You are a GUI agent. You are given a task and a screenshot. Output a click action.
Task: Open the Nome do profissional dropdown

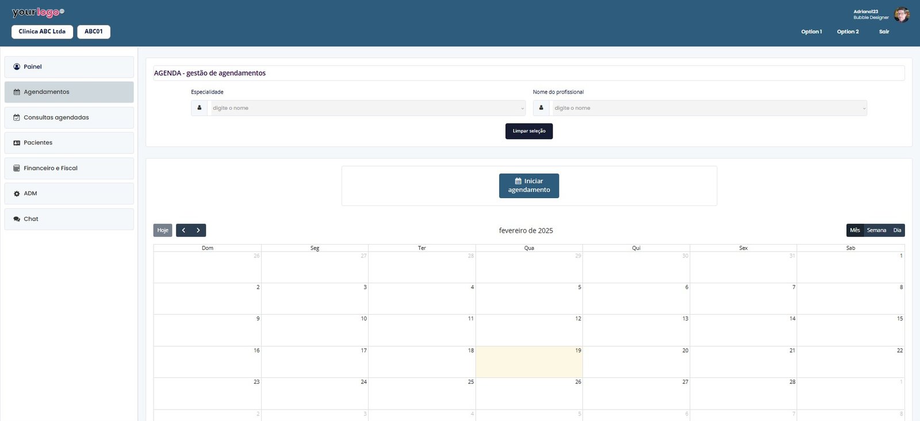(x=708, y=108)
